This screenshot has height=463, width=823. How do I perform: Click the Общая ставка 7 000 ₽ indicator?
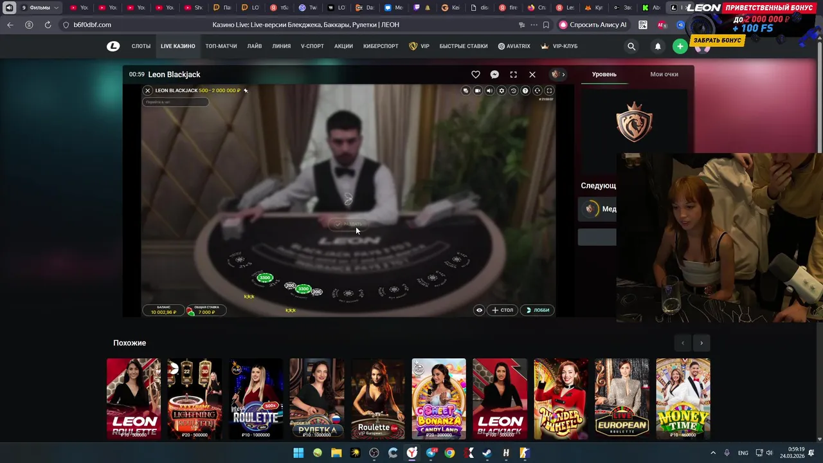(206, 310)
